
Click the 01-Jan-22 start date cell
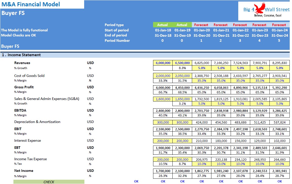pos(240,30)
